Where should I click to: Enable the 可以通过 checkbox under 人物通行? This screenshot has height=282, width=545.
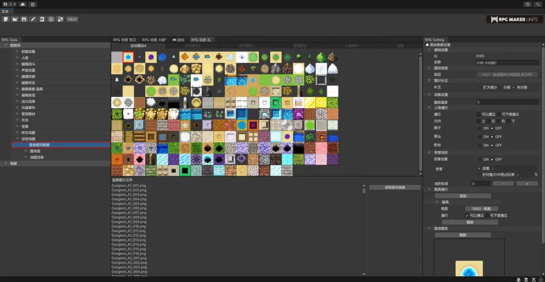[x=479, y=114]
